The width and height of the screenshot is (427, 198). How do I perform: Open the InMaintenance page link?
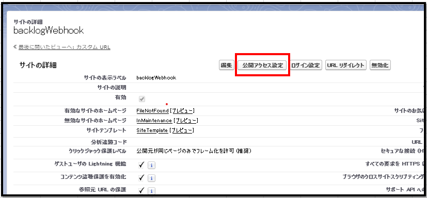coord(154,121)
